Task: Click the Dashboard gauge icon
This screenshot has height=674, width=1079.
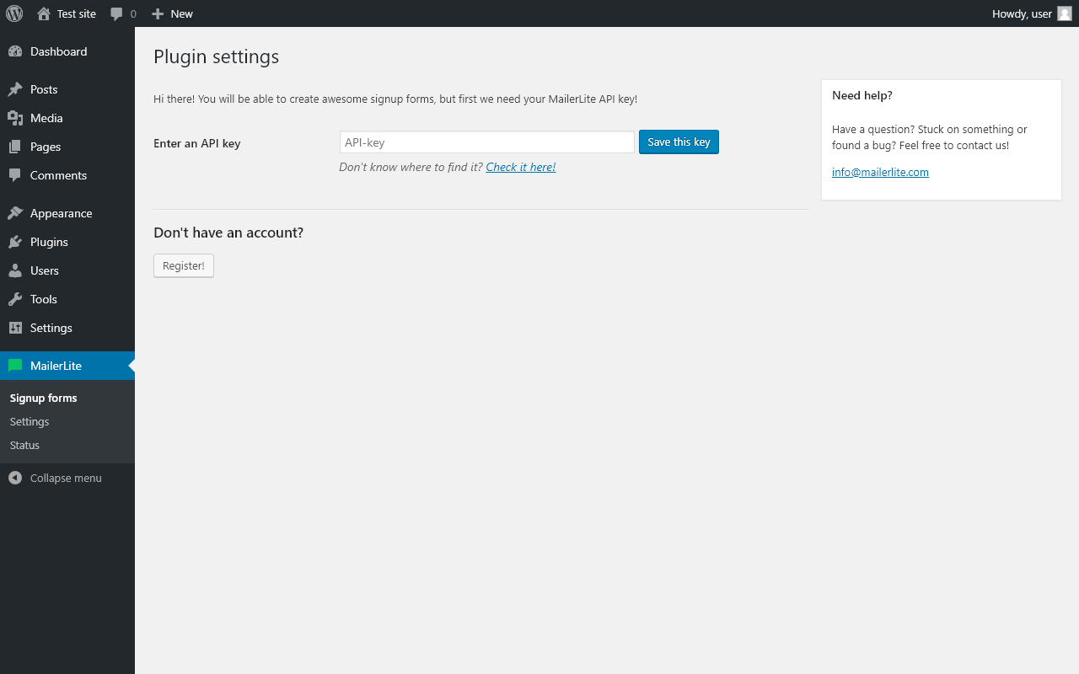Action: (15, 51)
